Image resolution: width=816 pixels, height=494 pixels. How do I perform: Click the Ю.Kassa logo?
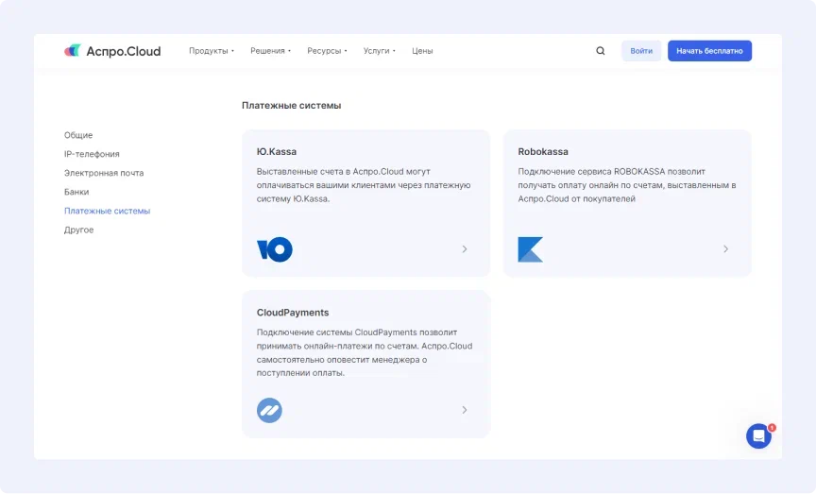[274, 249]
